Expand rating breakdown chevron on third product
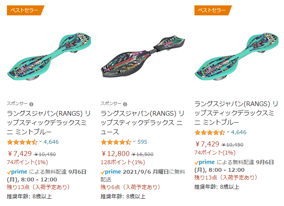The image size is (284, 206). [228, 132]
